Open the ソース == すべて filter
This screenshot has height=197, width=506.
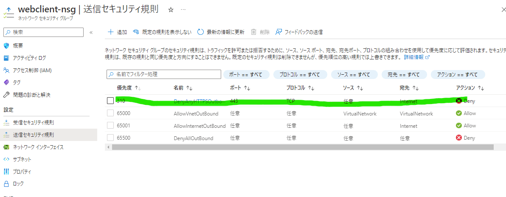pyautogui.click(x=354, y=74)
